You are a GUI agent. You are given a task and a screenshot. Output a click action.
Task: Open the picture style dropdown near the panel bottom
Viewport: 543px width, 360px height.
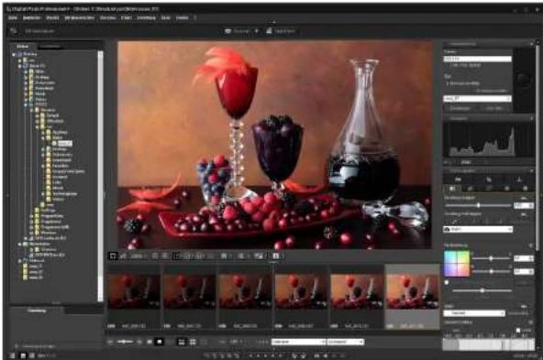(x=474, y=313)
